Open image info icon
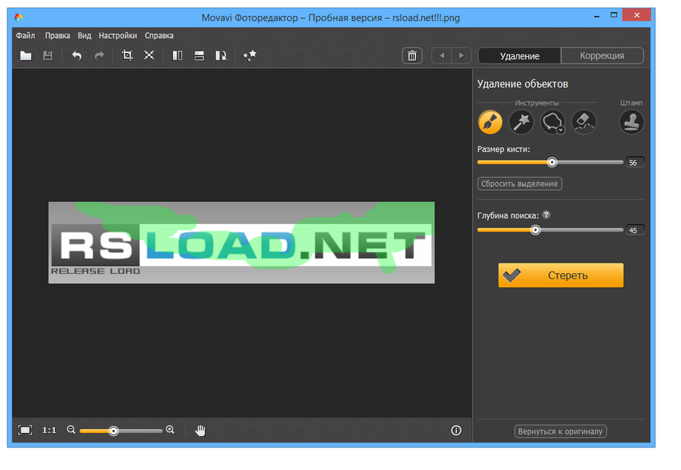681x470 pixels. pos(456,431)
